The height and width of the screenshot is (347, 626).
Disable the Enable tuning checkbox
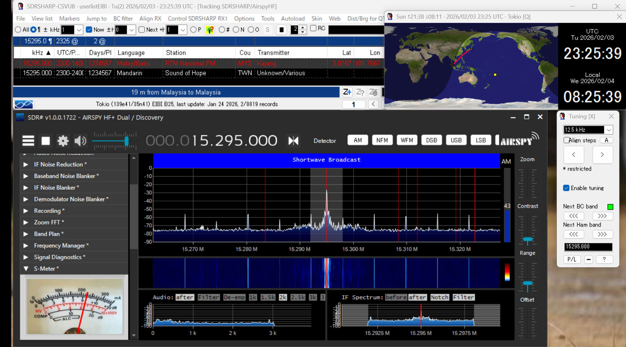pos(566,188)
